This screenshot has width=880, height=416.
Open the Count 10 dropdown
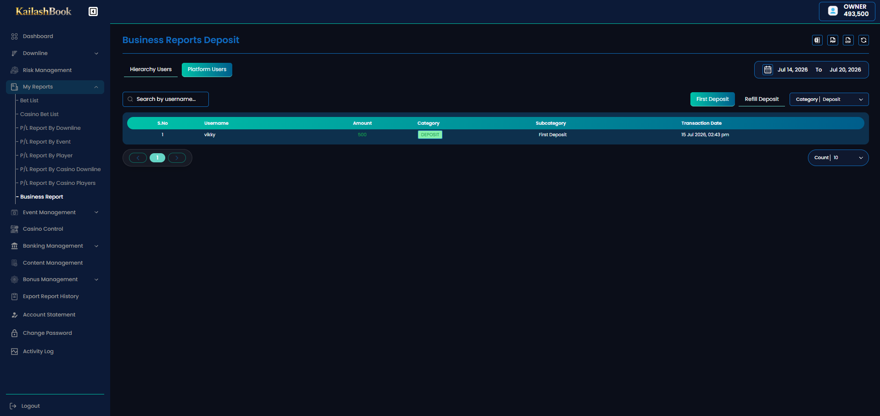[838, 158]
